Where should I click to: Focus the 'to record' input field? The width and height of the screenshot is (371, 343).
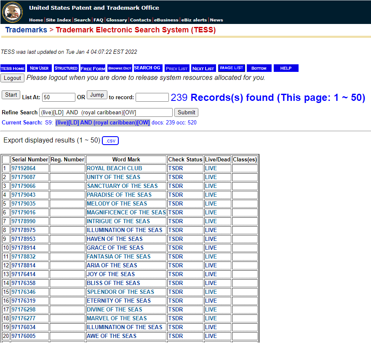point(152,98)
